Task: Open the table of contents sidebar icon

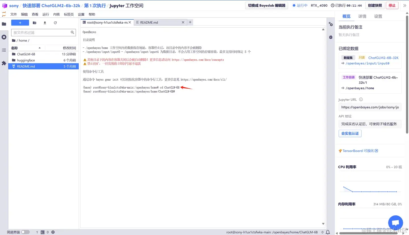Action: [x=4, y=50]
